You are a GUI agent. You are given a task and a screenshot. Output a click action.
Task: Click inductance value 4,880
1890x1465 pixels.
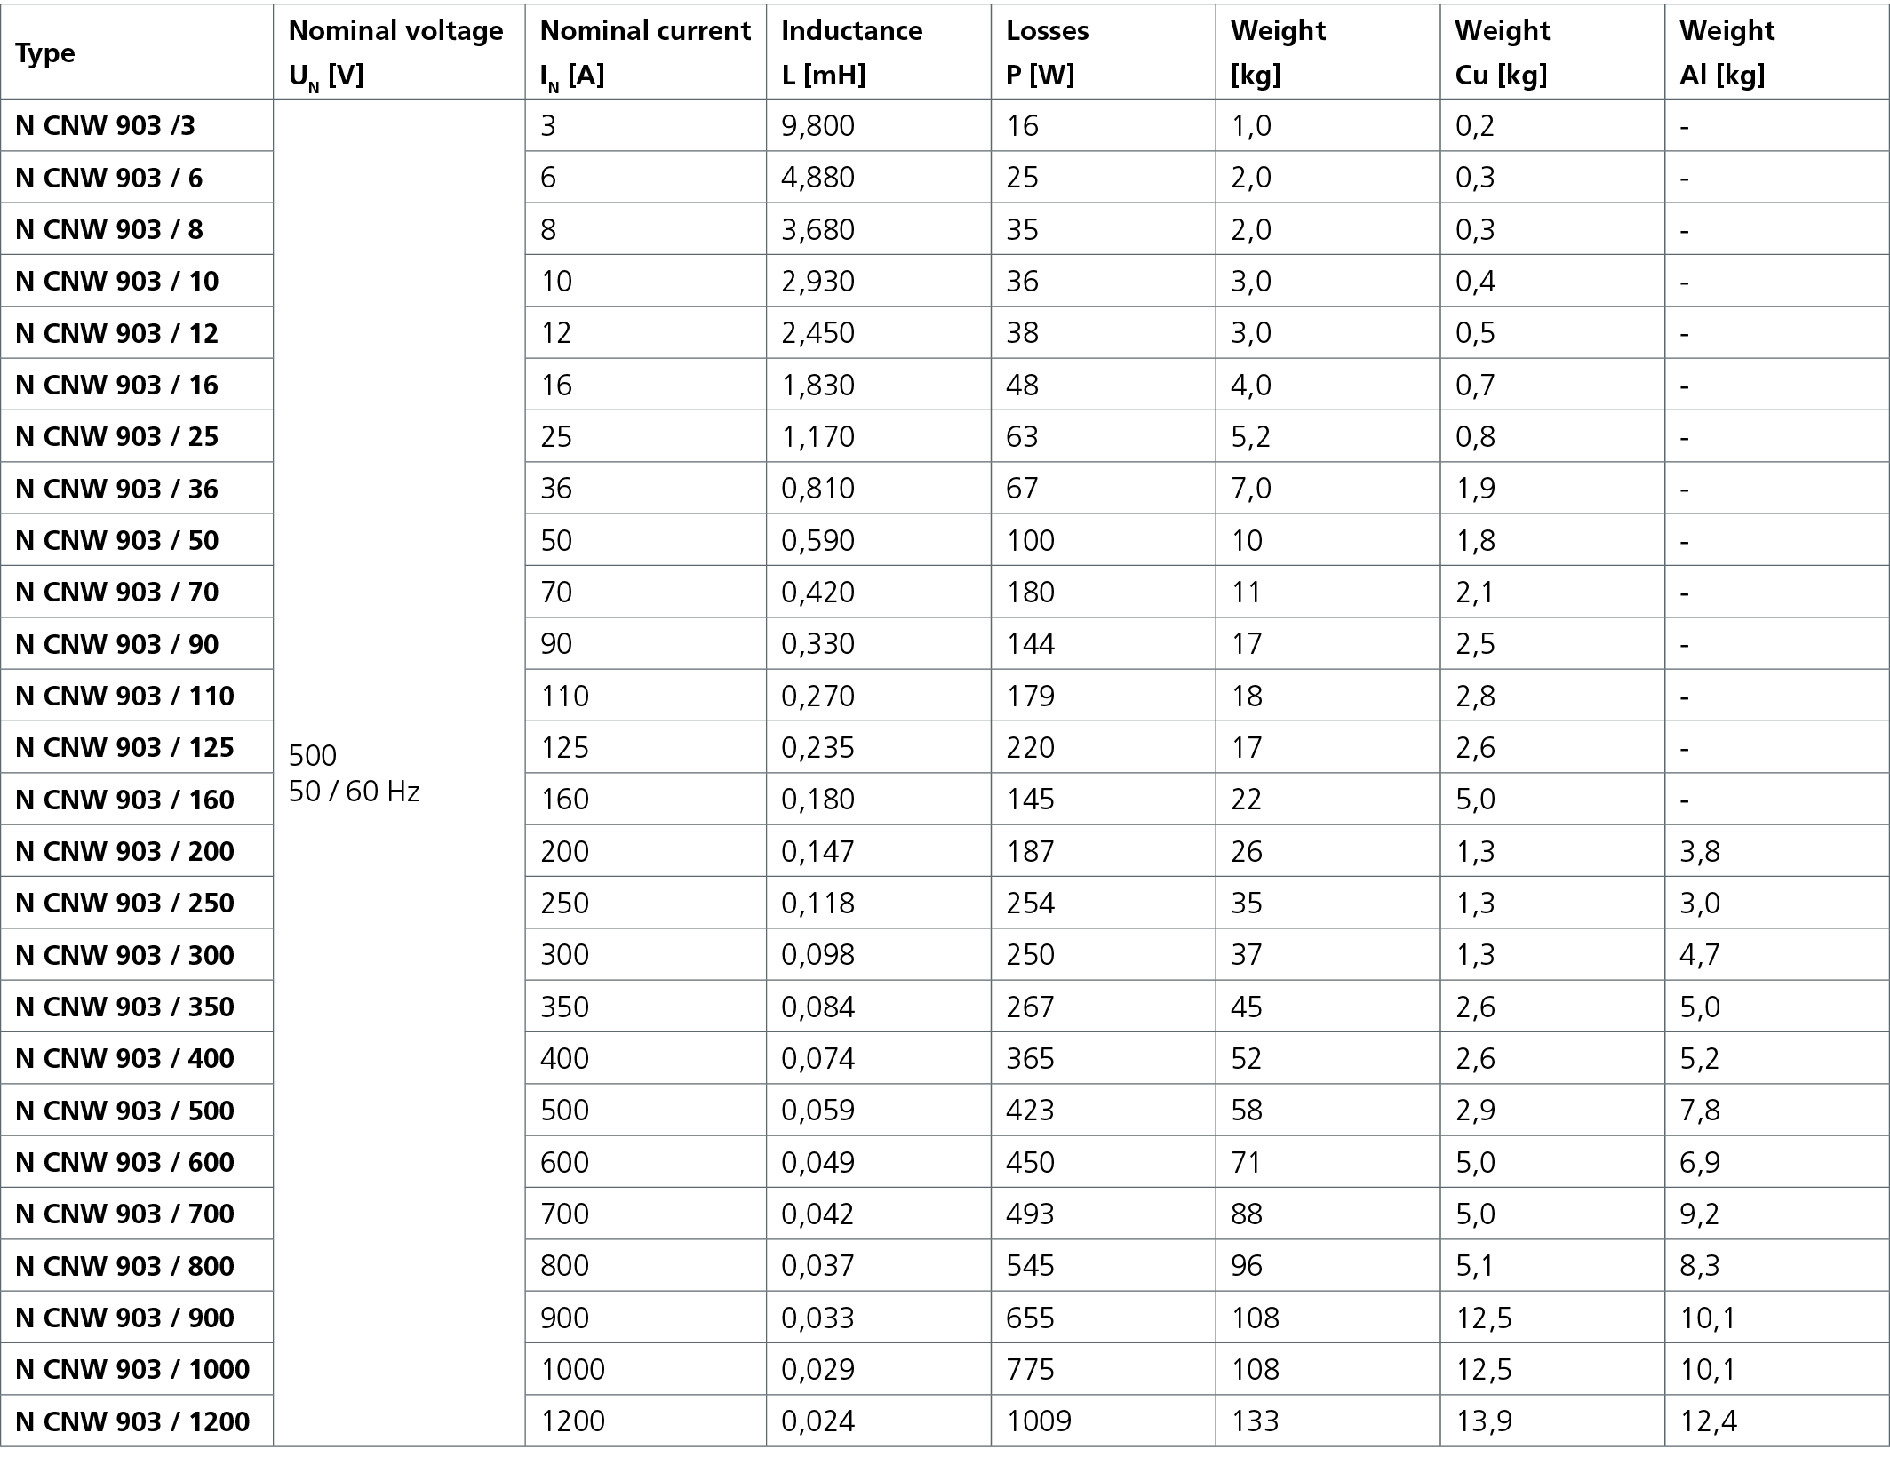(817, 178)
